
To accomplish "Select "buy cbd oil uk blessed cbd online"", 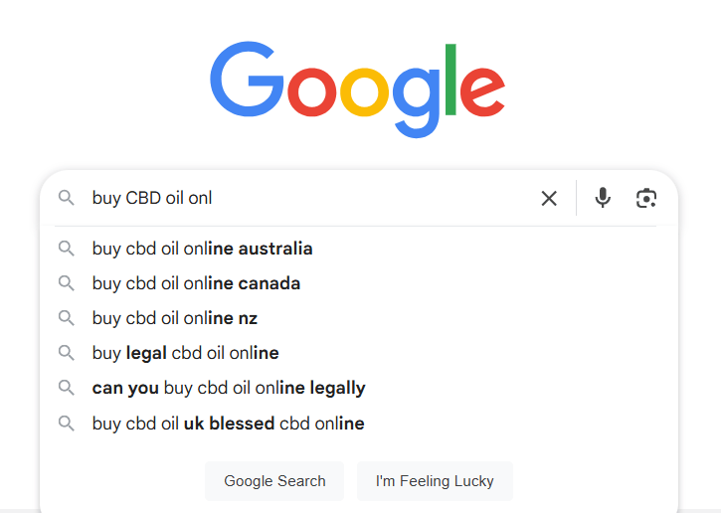I will pyautogui.click(x=228, y=424).
